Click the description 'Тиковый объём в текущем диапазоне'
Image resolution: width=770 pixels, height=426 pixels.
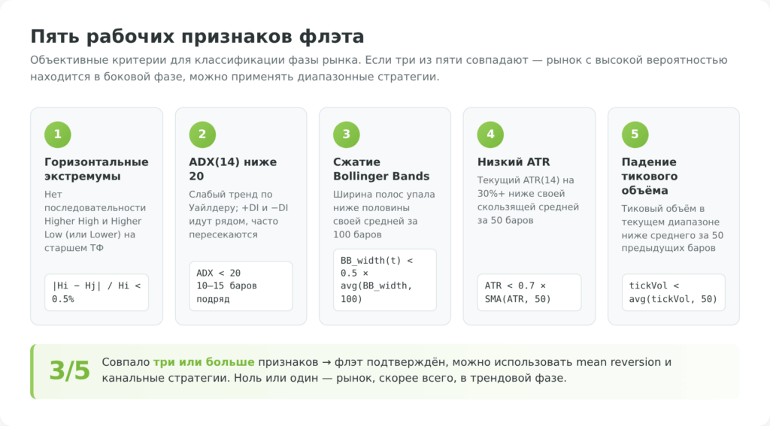[x=672, y=228]
